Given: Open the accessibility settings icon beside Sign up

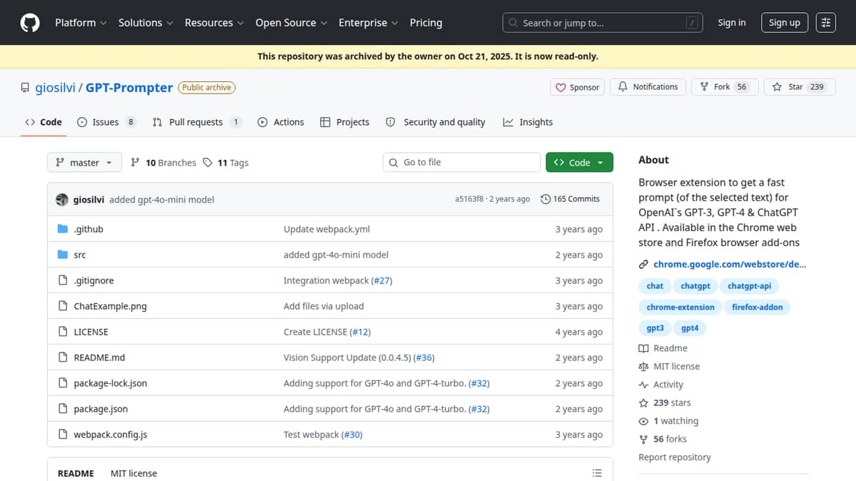Looking at the screenshot, I should point(826,23).
